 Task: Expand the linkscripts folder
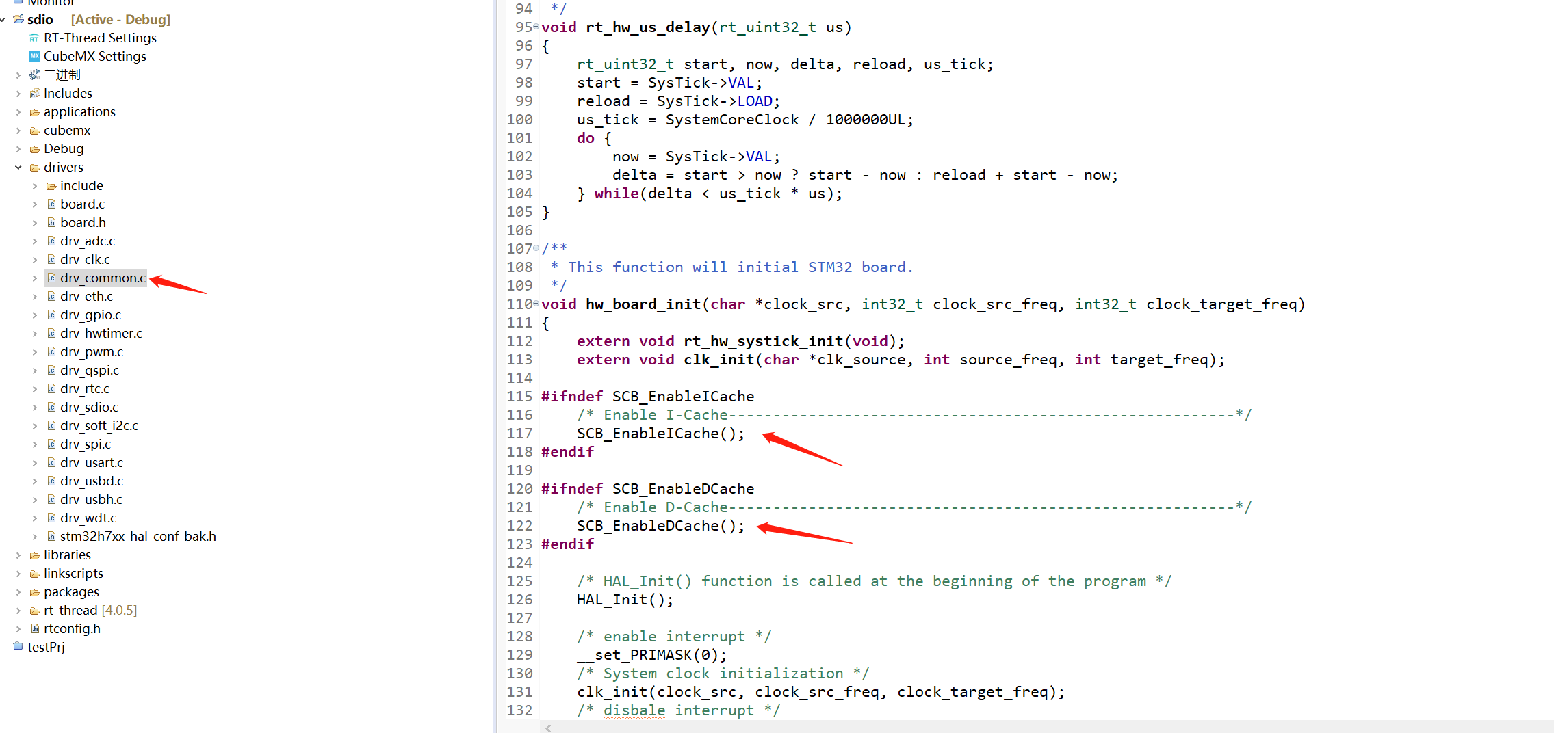(18, 574)
